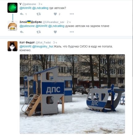Reply to patesone's tweet about автозак
This screenshot has height=135, width=133.
[x=22, y=14]
